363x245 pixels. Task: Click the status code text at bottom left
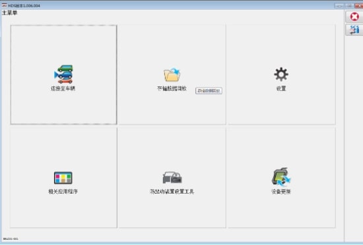point(11,239)
